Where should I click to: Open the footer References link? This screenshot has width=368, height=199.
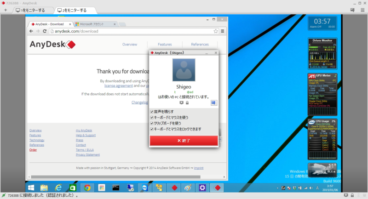37,145
